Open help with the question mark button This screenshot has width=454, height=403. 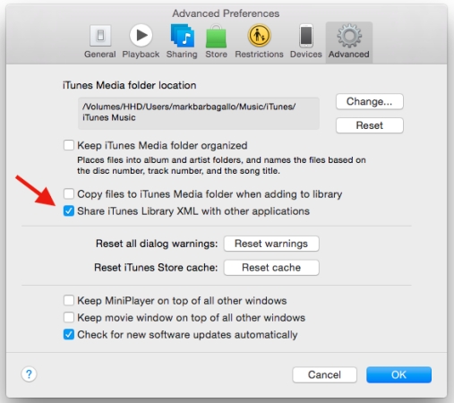click(29, 374)
